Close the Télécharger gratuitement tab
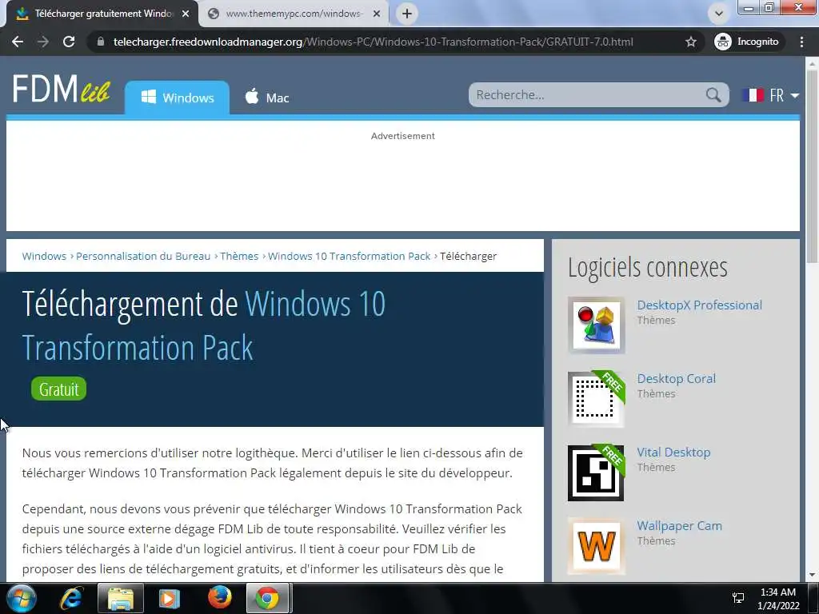Viewport: 819px width, 614px height. pyautogui.click(x=186, y=14)
